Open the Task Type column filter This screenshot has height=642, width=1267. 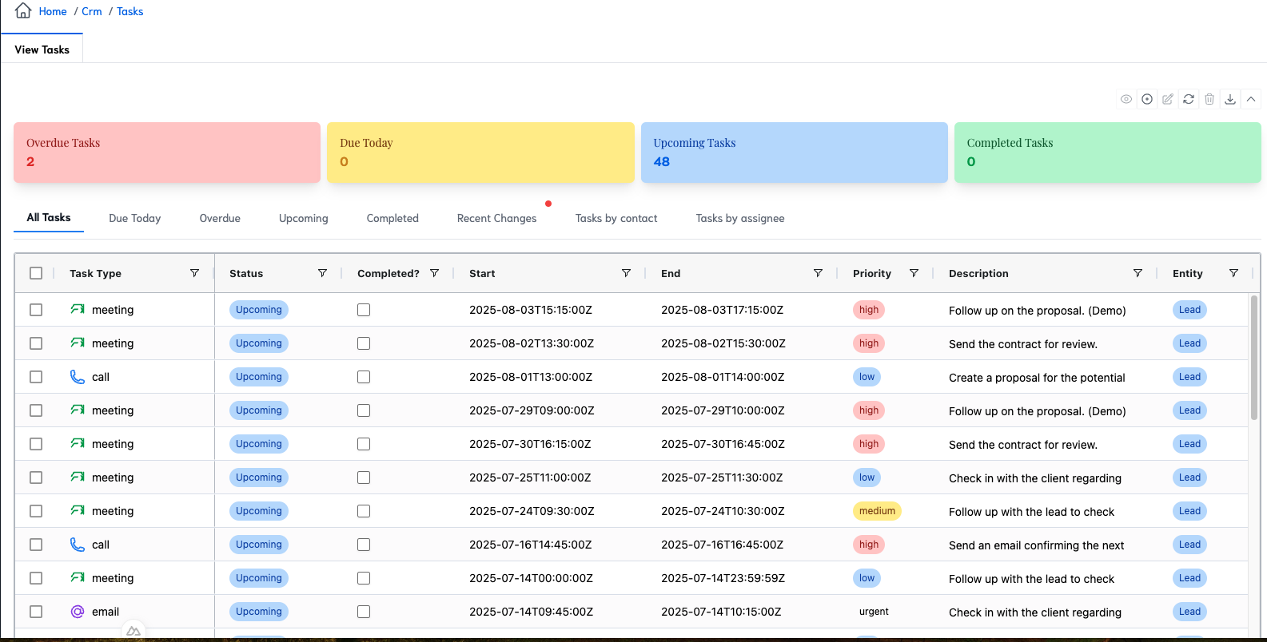coord(194,273)
